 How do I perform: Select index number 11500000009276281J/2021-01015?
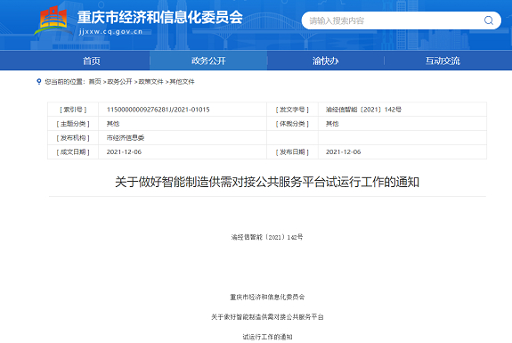pos(158,110)
